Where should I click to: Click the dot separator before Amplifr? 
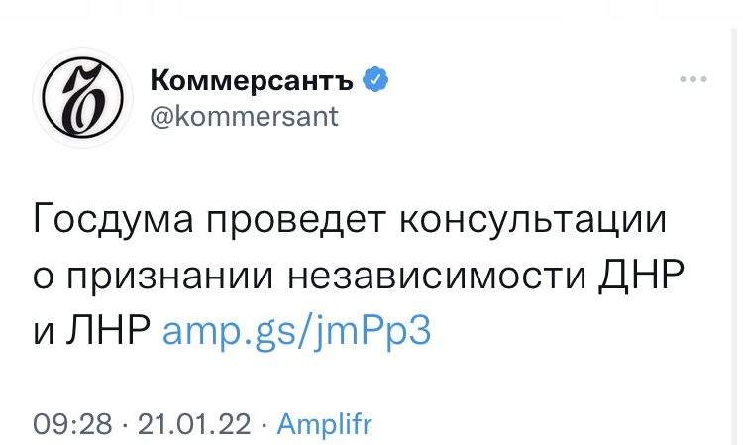(264, 424)
